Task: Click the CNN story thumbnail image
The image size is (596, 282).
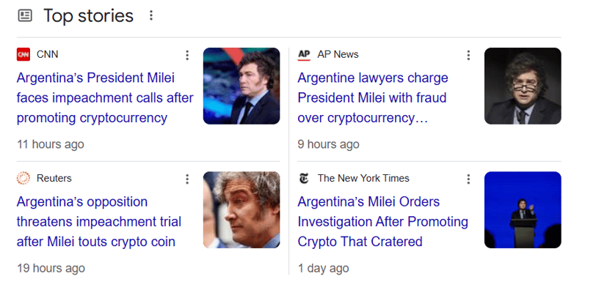Action: coord(241,86)
